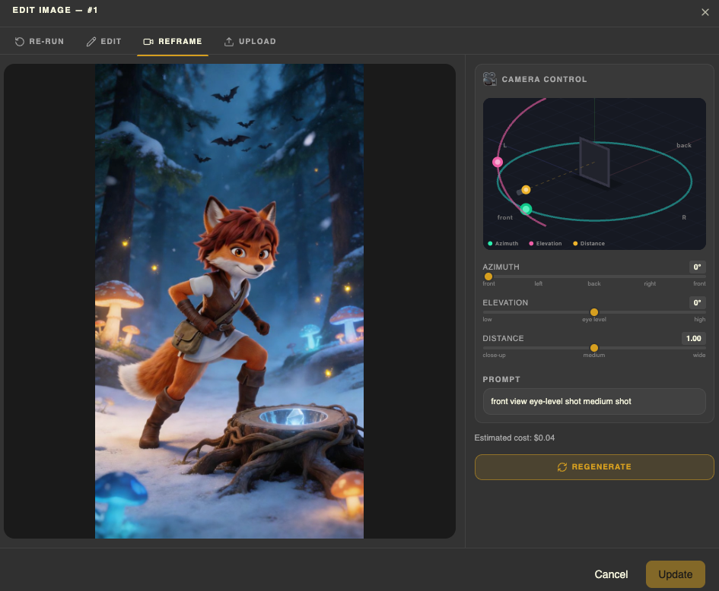Click the Edit pencil icon

click(x=91, y=42)
